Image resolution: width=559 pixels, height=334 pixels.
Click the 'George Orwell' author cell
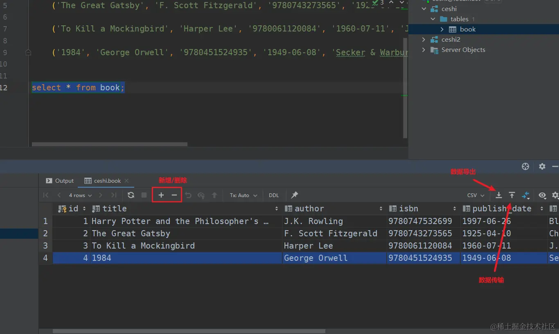[x=334, y=258]
